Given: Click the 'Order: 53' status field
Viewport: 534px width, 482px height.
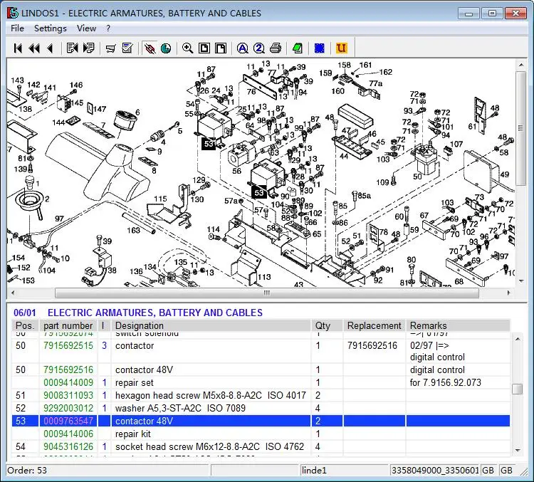Looking at the screenshot, I should 108,471.
